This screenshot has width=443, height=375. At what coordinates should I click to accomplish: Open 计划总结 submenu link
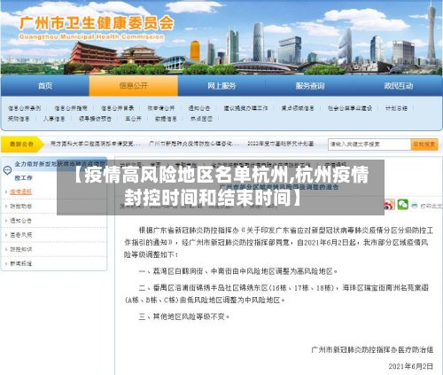[x=396, y=108]
